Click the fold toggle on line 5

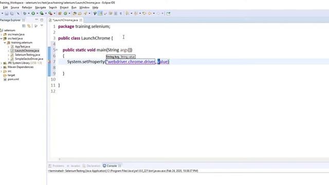(x=57, y=50)
